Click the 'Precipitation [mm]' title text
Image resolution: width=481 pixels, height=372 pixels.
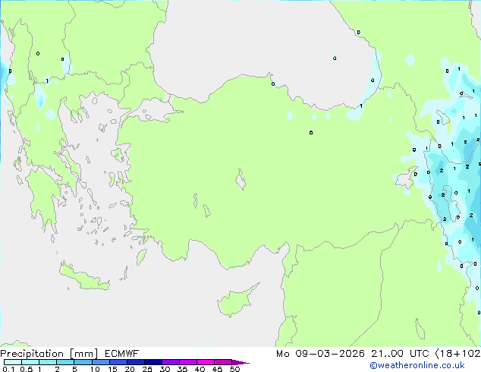tap(49, 354)
